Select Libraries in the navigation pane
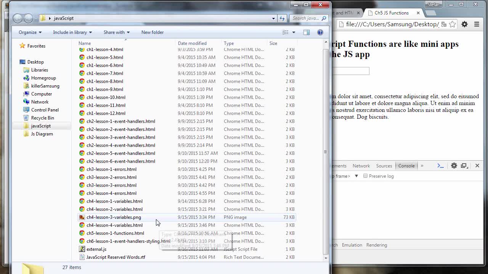Image resolution: width=488 pixels, height=274 pixels. click(x=39, y=70)
